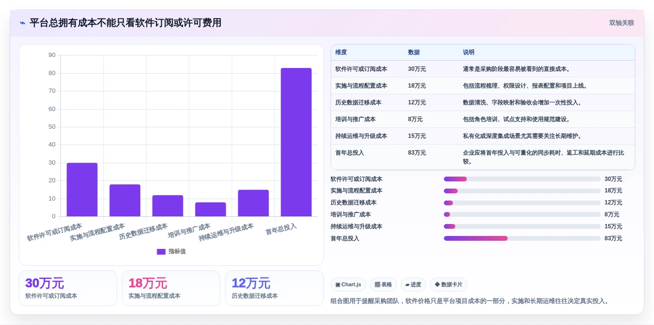This screenshot has height=325, width=654.
Task: Select table row 软件许可或订阅成本
Action: click(483, 69)
